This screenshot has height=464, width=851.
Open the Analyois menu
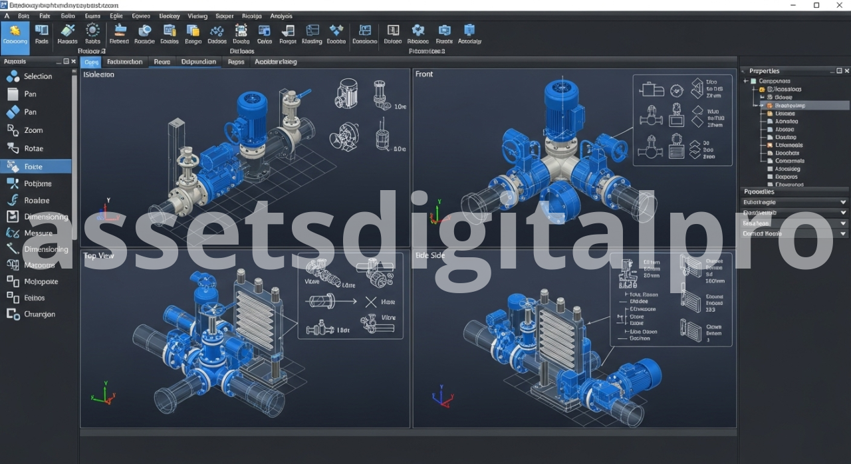tap(281, 15)
